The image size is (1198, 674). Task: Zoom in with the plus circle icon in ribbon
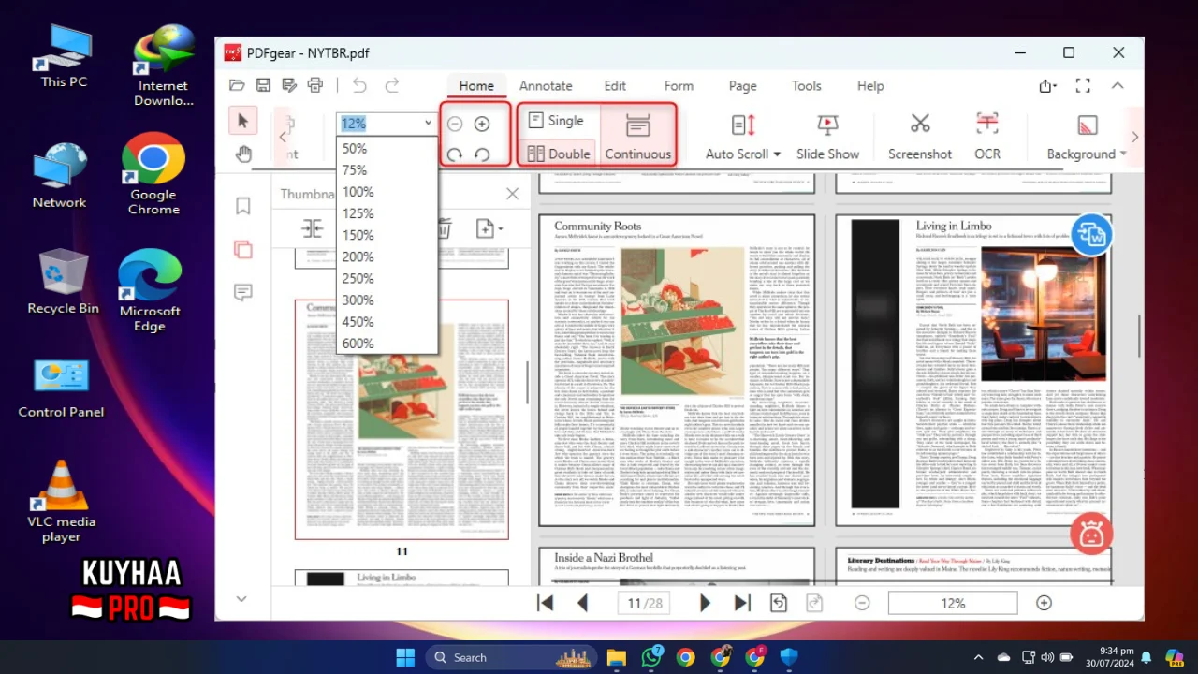click(x=482, y=124)
